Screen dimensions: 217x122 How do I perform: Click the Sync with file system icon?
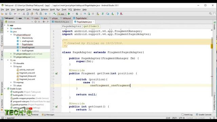tap(10, 14)
